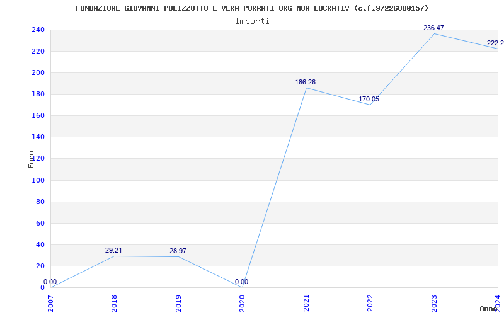The width and height of the screenshot is (504, 315).
Task: Click the 40 y-axis tick label
Action: click(40, 244)
